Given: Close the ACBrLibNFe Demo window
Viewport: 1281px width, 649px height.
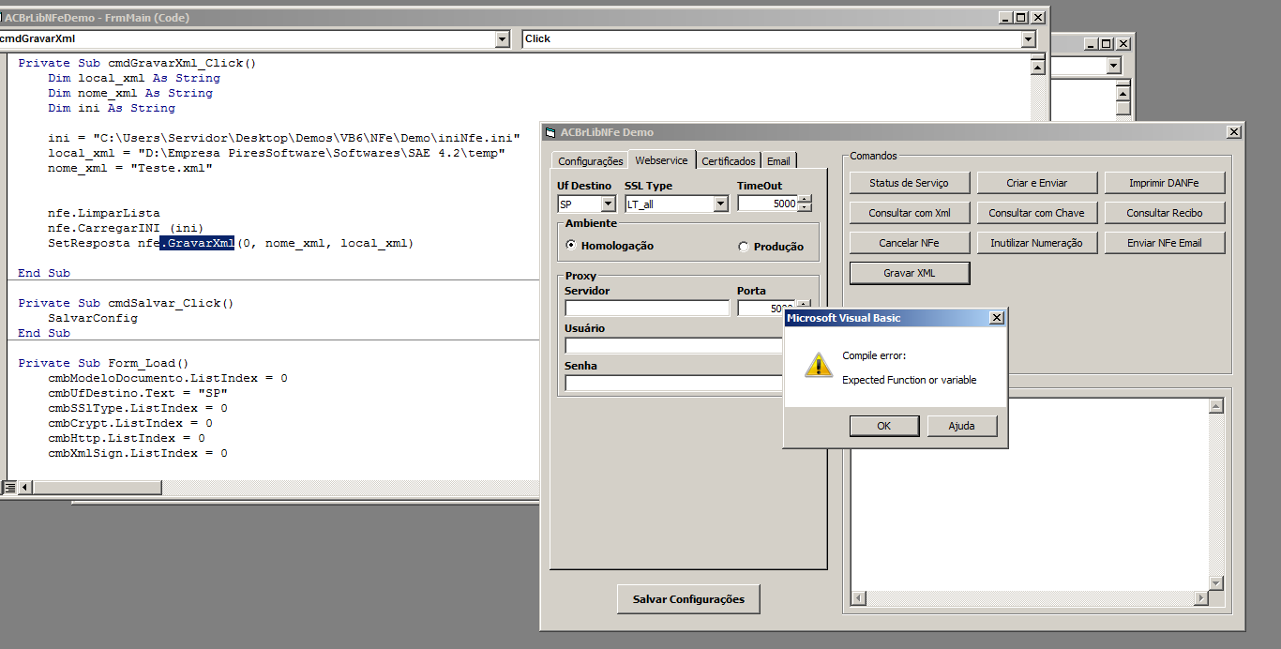Looking at the screenshot, I should pos(1233,132).
